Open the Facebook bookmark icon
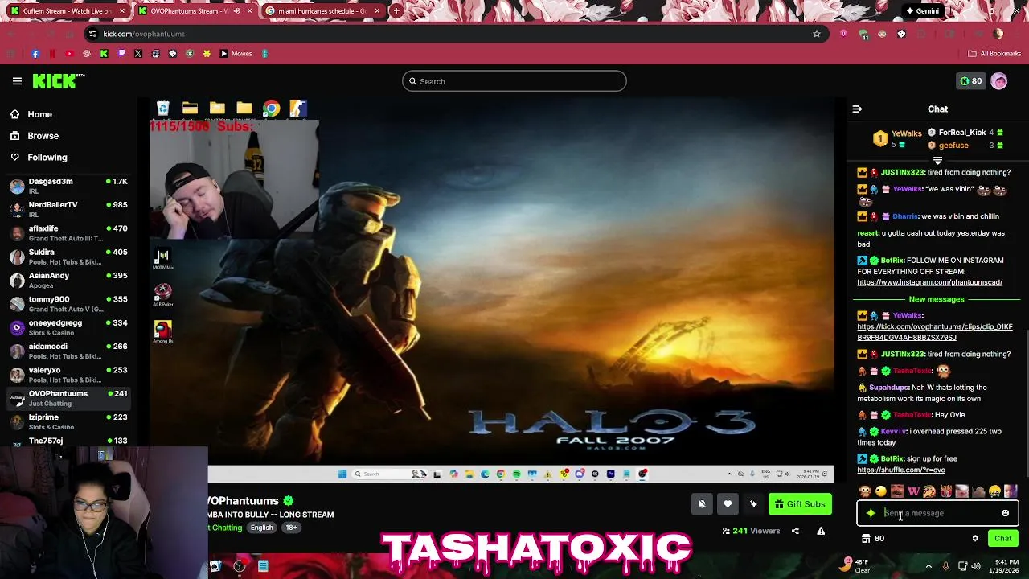This screenshot has width=1029, height=579. pyautogui.click(x=35, y=54)
